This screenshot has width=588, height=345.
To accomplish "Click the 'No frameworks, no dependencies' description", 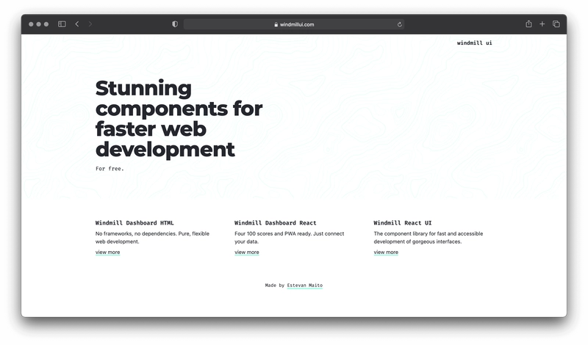I will click(x=152, y=238).
